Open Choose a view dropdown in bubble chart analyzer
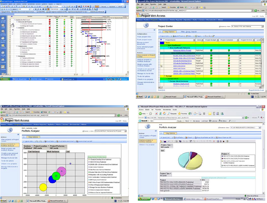Image resolution: width=267 pixels, height=203 pixels. (125, 131)
